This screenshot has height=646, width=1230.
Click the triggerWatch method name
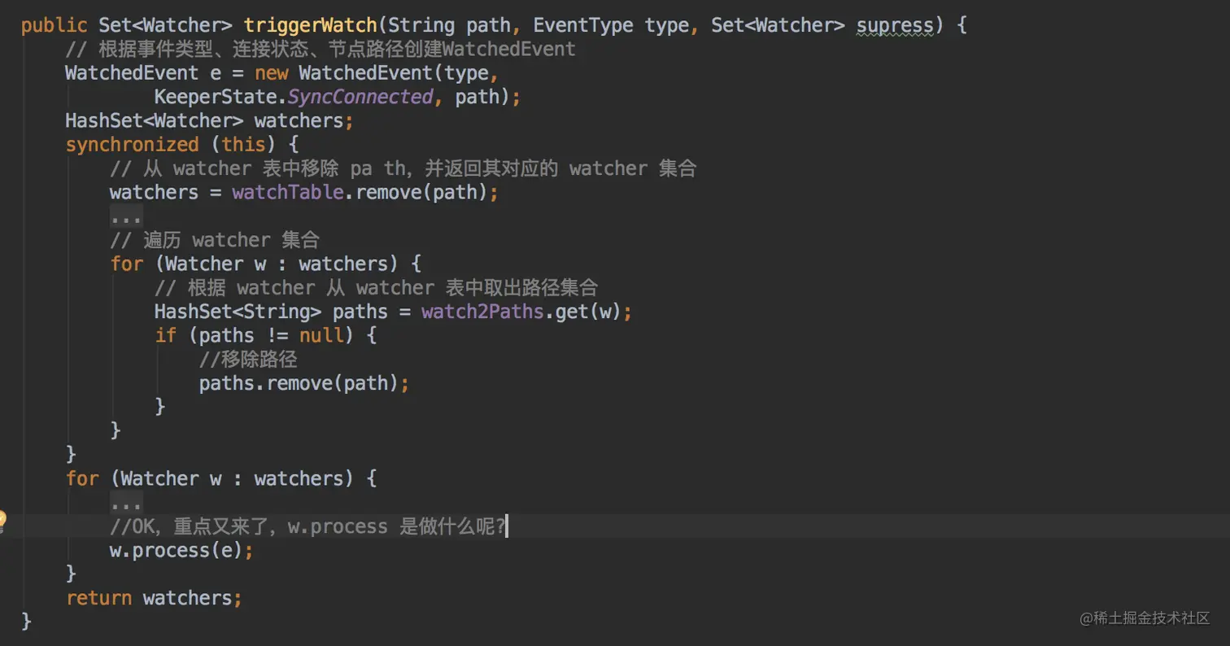[310, 25]
